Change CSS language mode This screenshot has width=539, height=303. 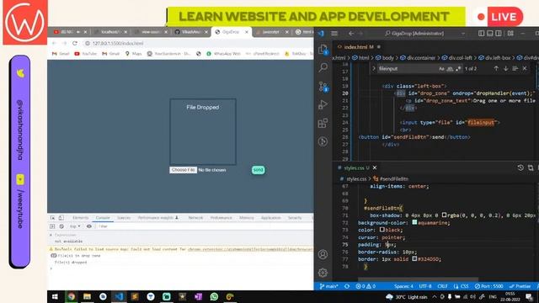coord(461,286)
